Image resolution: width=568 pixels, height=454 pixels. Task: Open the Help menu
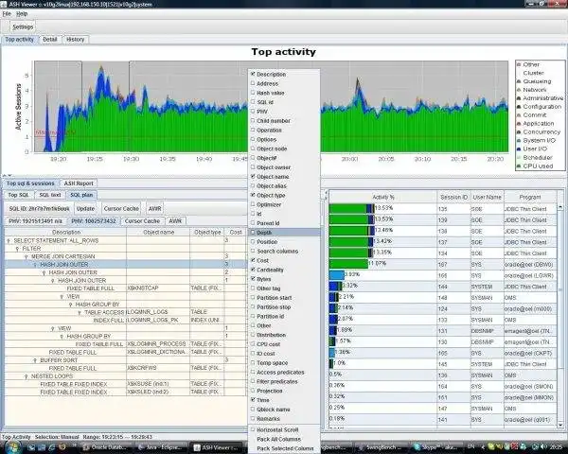[22, 14]
